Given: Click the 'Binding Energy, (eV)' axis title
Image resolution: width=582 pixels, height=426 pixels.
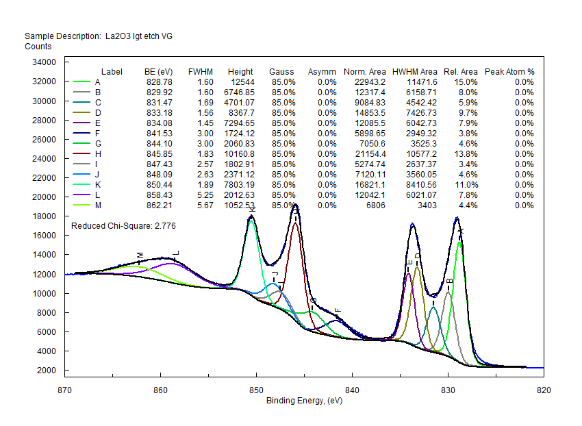Looking at the screenshot, I should [x=304, y=400].
